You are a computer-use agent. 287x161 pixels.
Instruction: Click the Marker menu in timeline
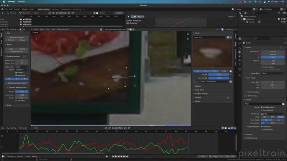pyautogui.click(x=34, y=157)
